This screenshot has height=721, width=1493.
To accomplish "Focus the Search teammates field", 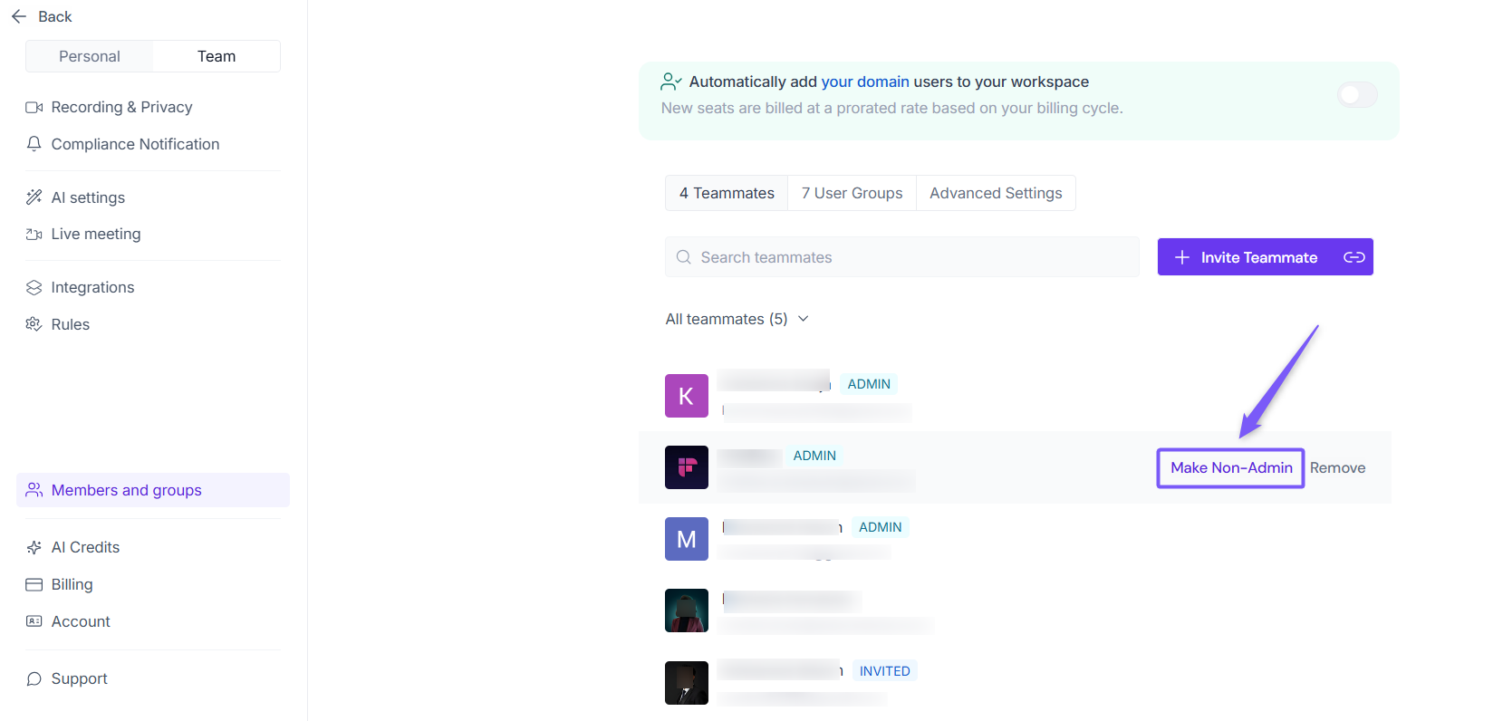I will coord(902,257).
